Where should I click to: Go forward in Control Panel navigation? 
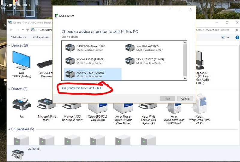coord(18,30)
